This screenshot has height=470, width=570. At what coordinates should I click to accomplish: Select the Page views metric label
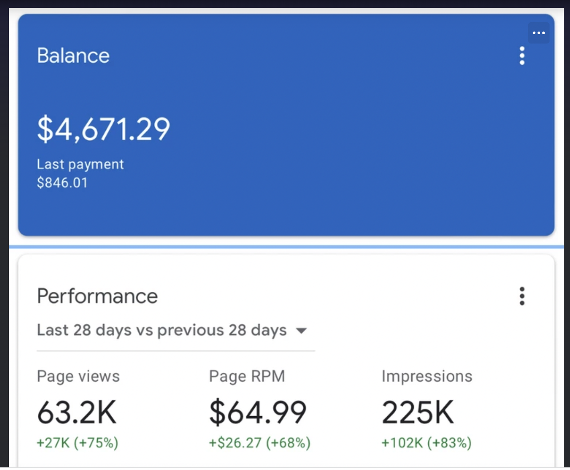pyautogui.click(x=78, y=376)
